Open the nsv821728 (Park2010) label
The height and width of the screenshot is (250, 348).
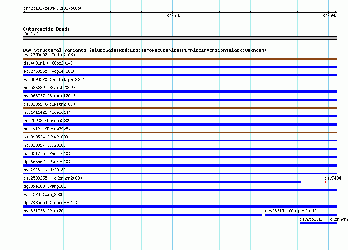(x=47, y=211)
